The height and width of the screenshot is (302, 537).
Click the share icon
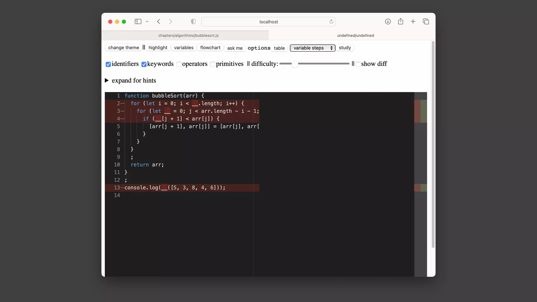400,21
